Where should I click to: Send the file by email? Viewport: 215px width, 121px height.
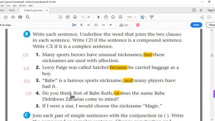209,17
